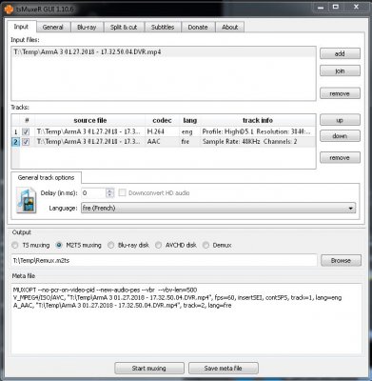
Task: Click the output path field Remux.m2ts
Action: coord(164,260)
